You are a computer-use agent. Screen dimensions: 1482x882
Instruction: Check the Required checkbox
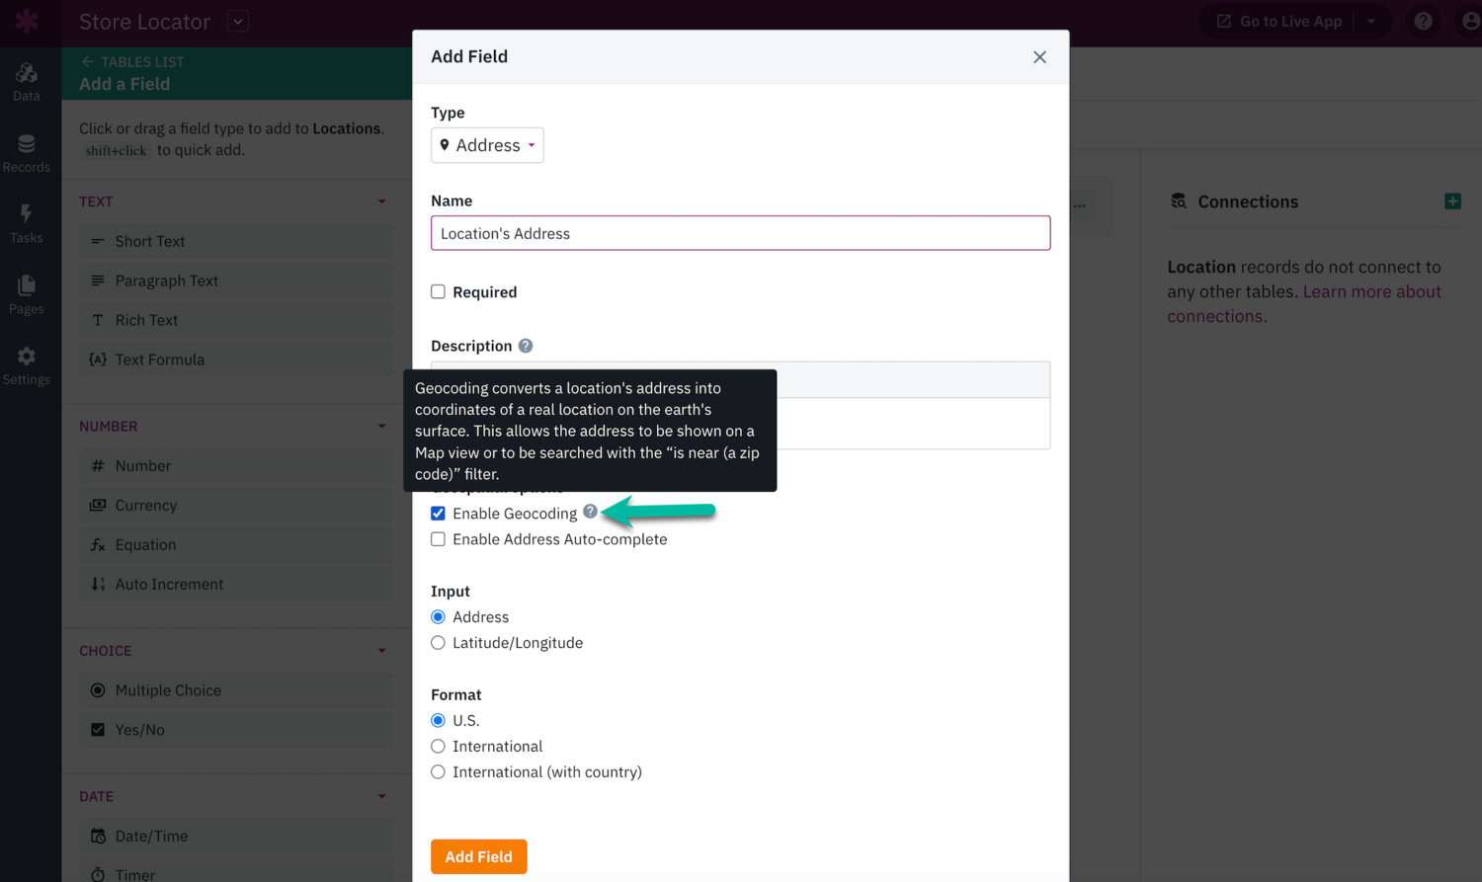click(x=438, y=291)
